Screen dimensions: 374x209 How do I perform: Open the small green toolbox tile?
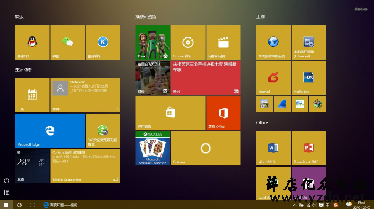pos(318,104)
